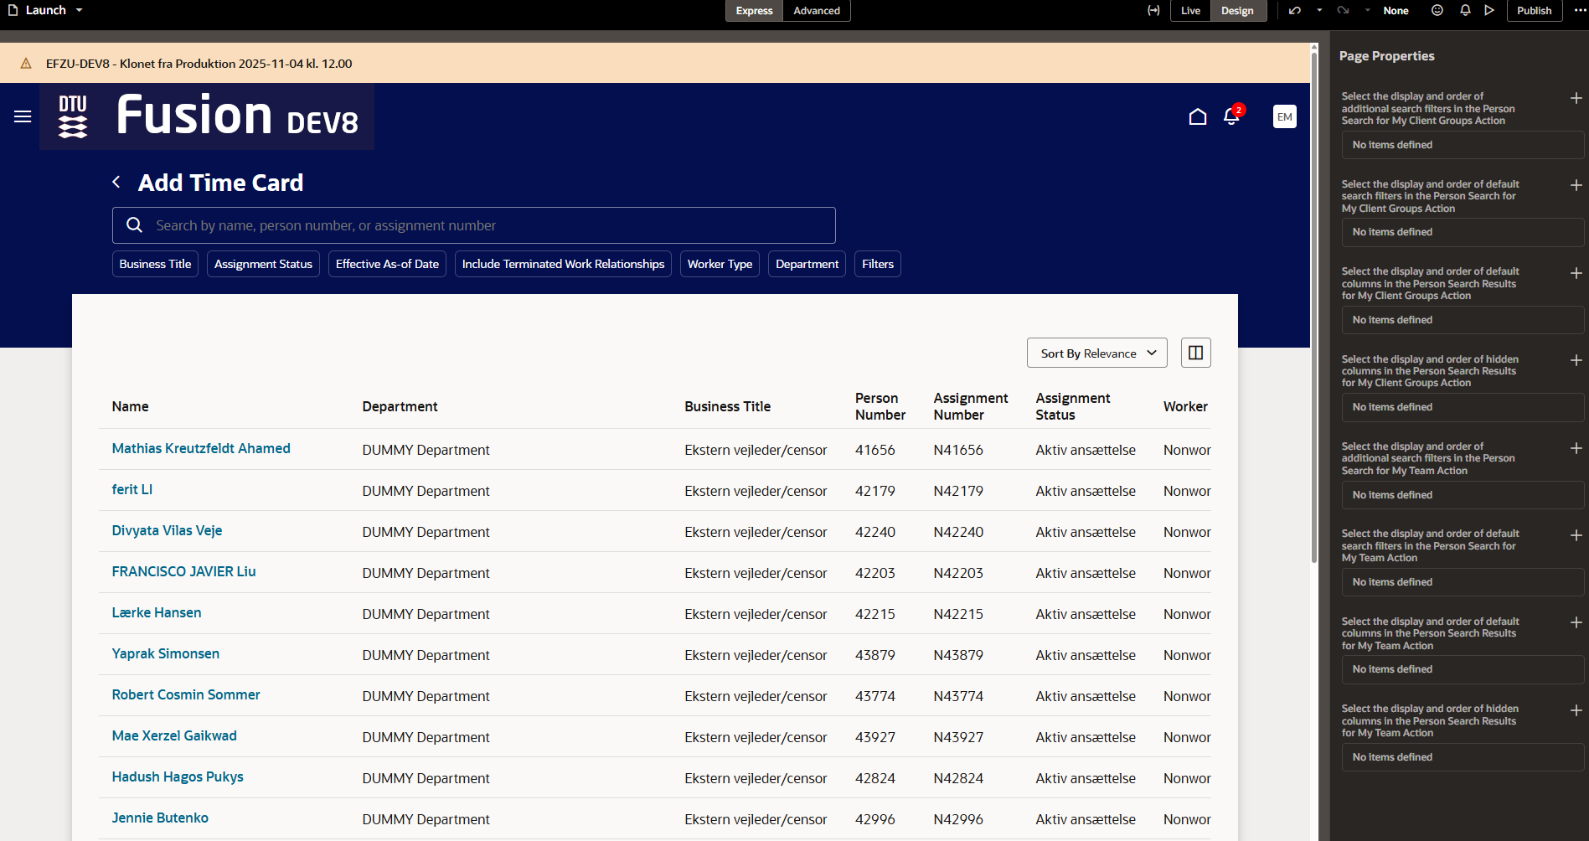1589x841 pixels.
Task: Click the person search input field
Action: pos(474,225)
